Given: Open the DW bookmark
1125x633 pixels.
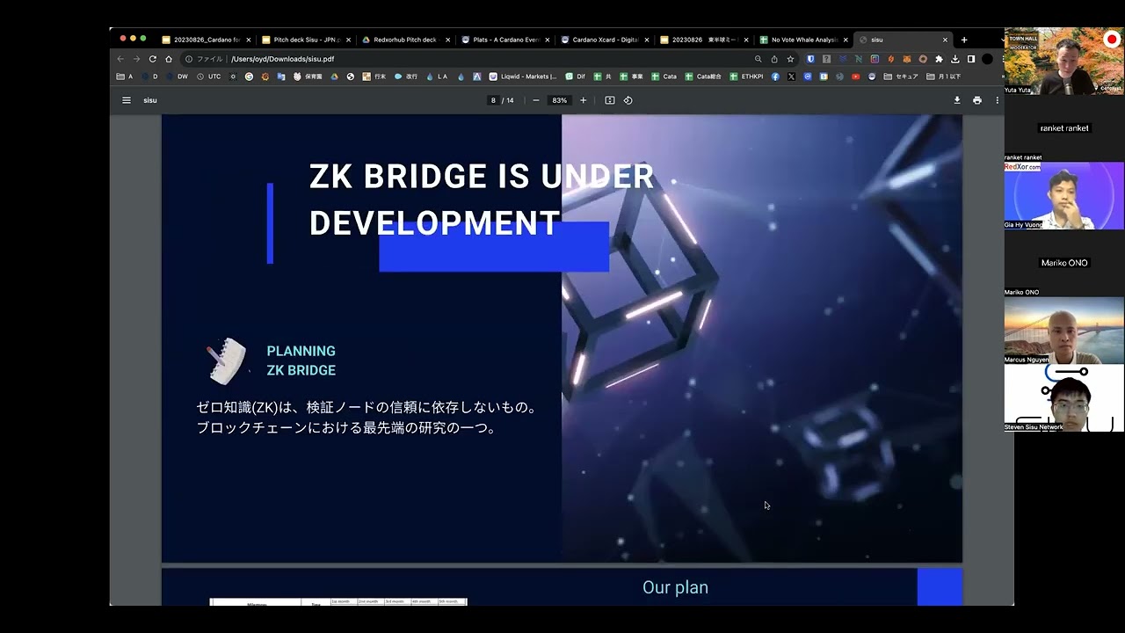Looking at the screenshot, I should tap(176, 76).
